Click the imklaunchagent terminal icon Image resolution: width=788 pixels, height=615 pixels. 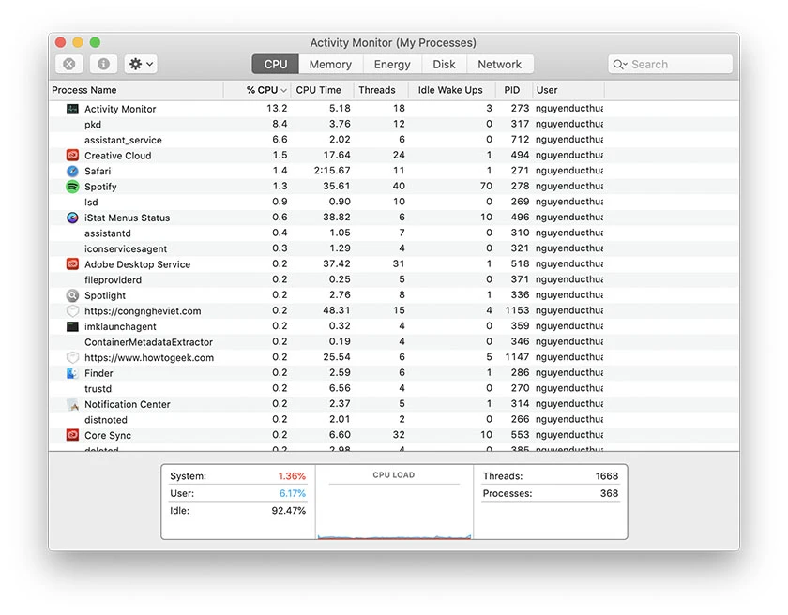pyautogui.click(x=72, y=326)
